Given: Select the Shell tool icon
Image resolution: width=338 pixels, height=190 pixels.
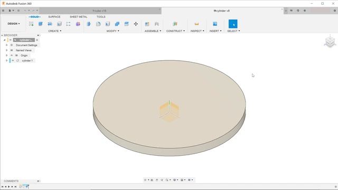Looking at the screenshot, I should click(x=108, y=24).
